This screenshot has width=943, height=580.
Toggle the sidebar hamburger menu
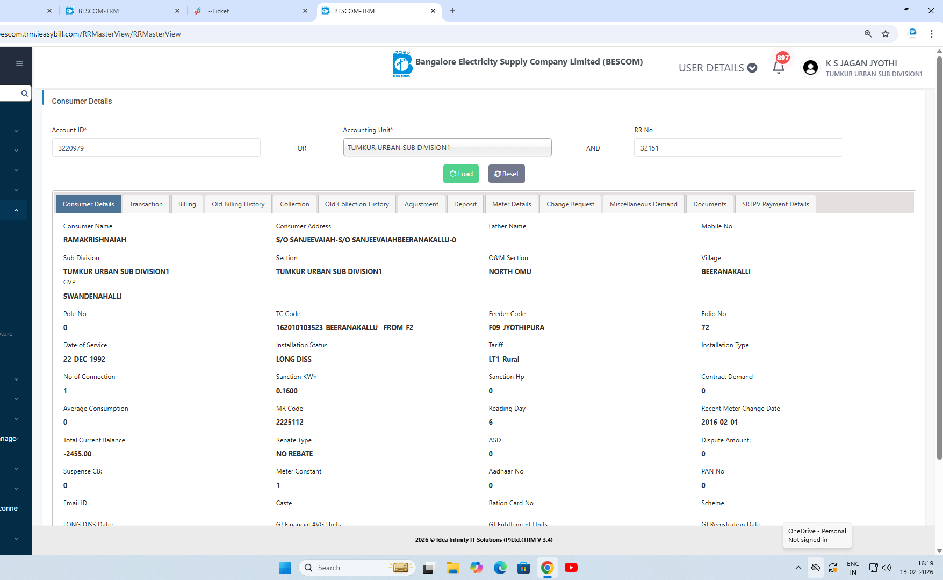pos(19,63)
